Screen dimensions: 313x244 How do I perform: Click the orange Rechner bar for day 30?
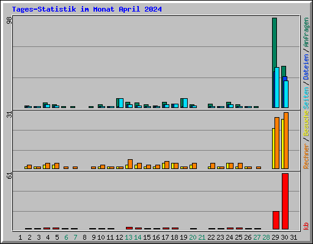(286, 140)
